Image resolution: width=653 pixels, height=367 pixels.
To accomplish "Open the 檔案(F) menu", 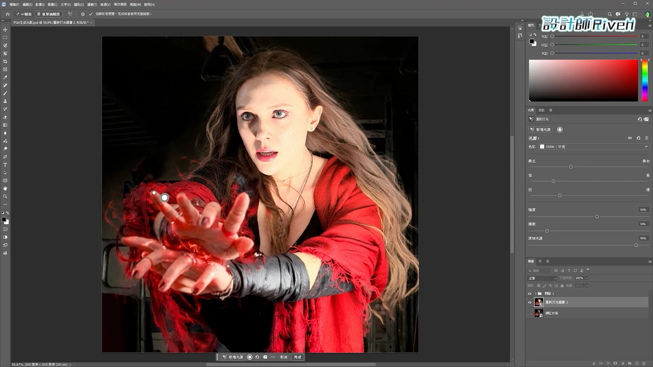I will click(14, 4).
